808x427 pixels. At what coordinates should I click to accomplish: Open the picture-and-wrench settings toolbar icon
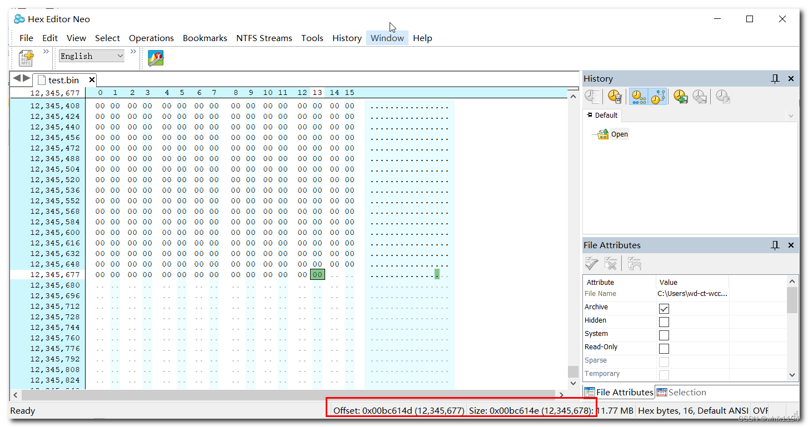[x=156, y=57]
